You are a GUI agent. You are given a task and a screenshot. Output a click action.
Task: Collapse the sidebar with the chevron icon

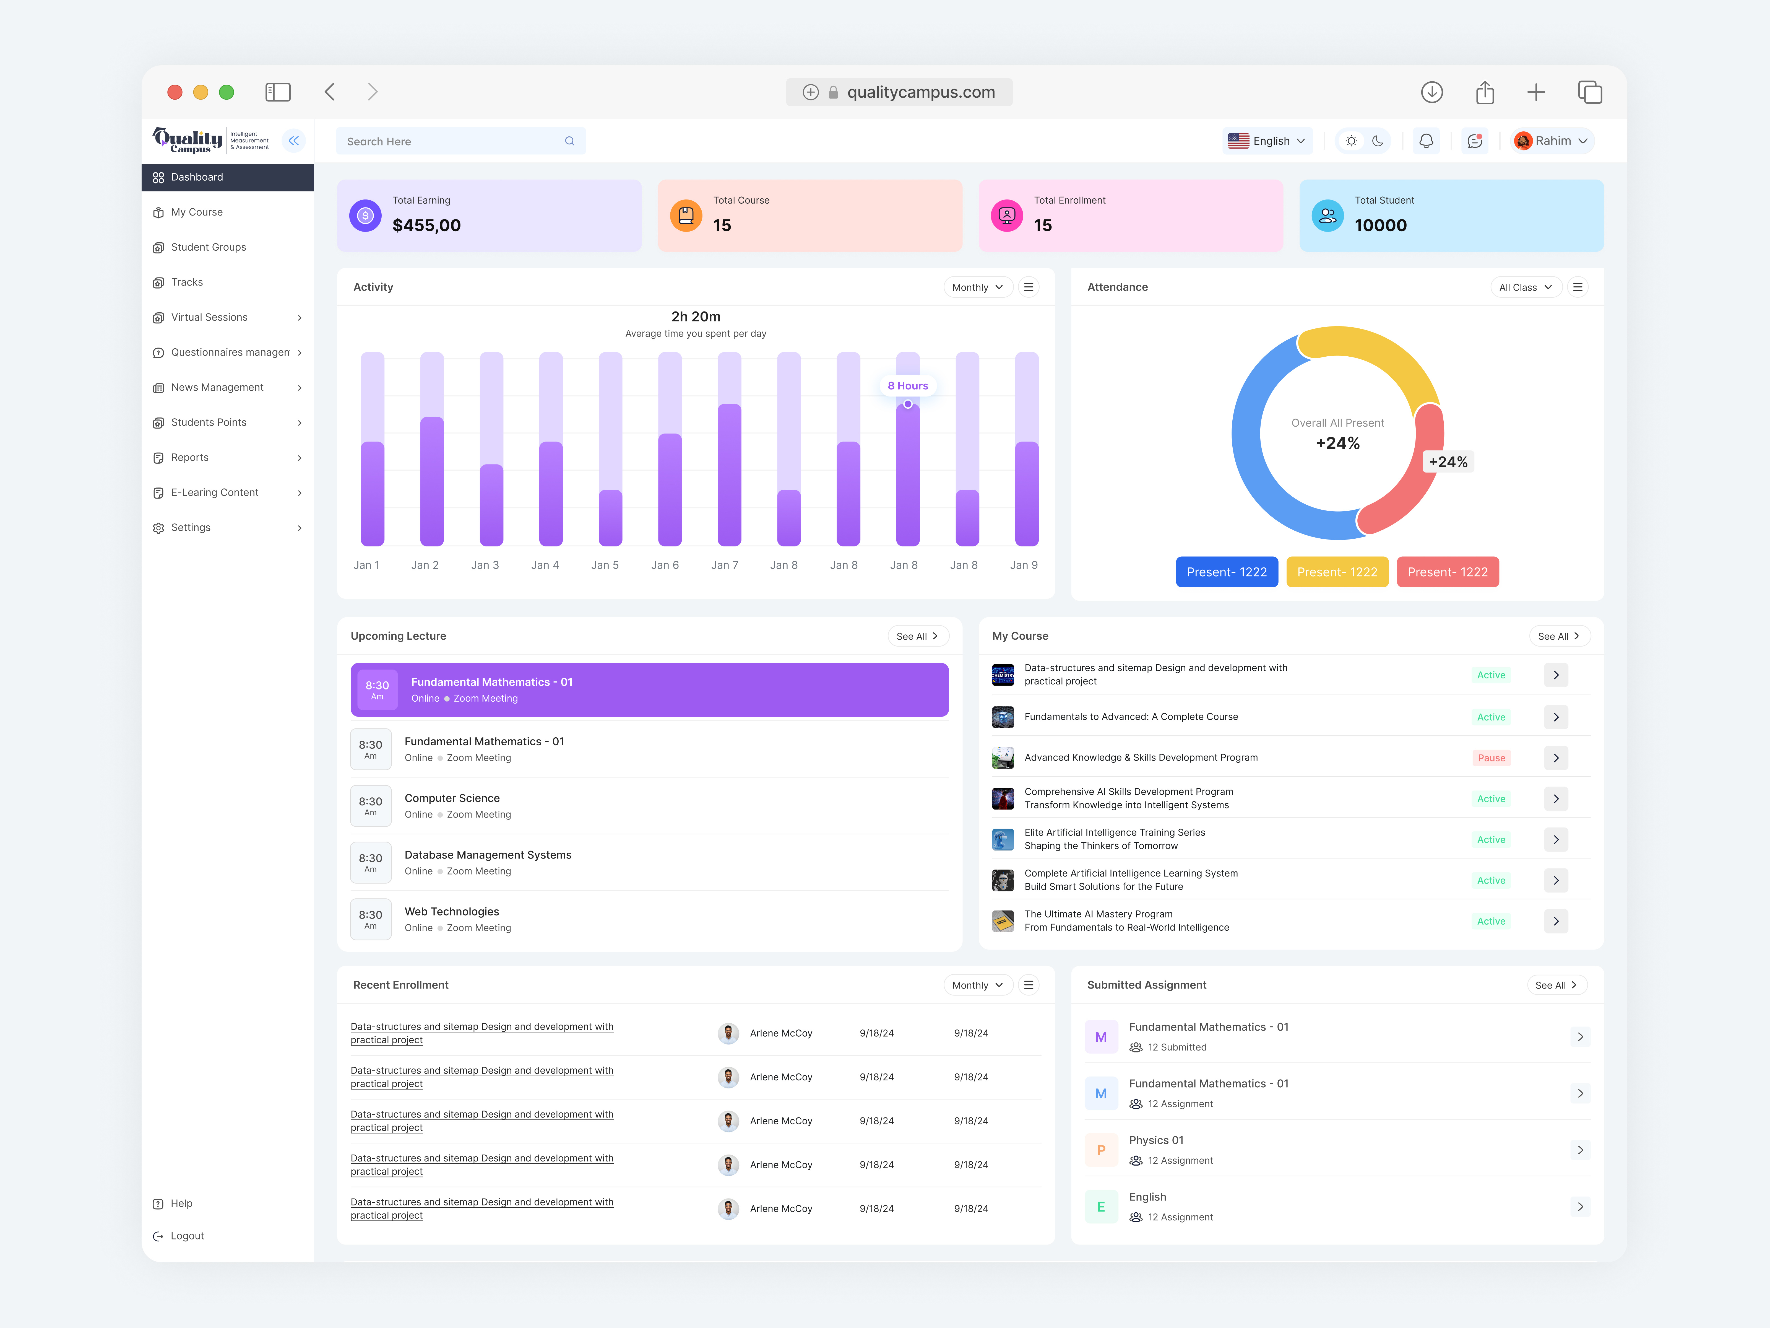pyautogui.click(x=294, y=140)
